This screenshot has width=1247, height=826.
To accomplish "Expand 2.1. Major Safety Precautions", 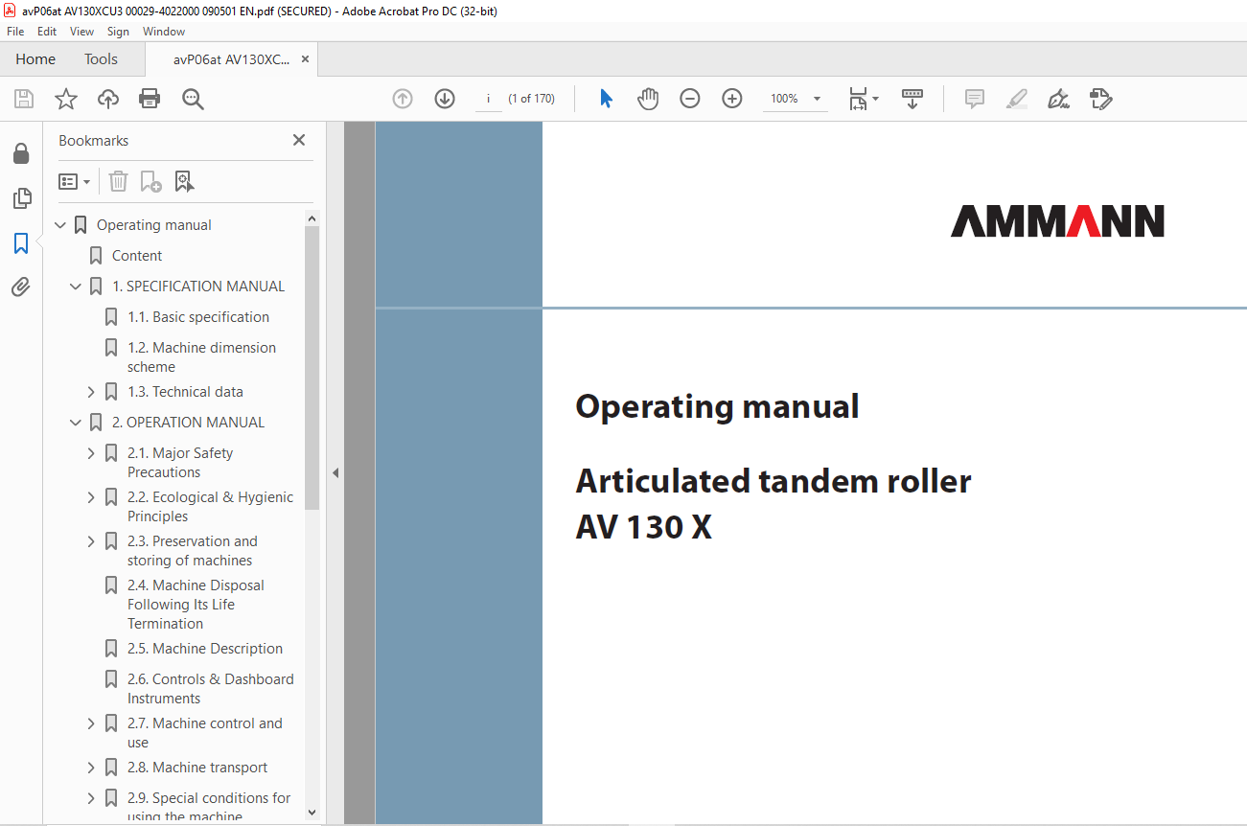I will (92, 453).
